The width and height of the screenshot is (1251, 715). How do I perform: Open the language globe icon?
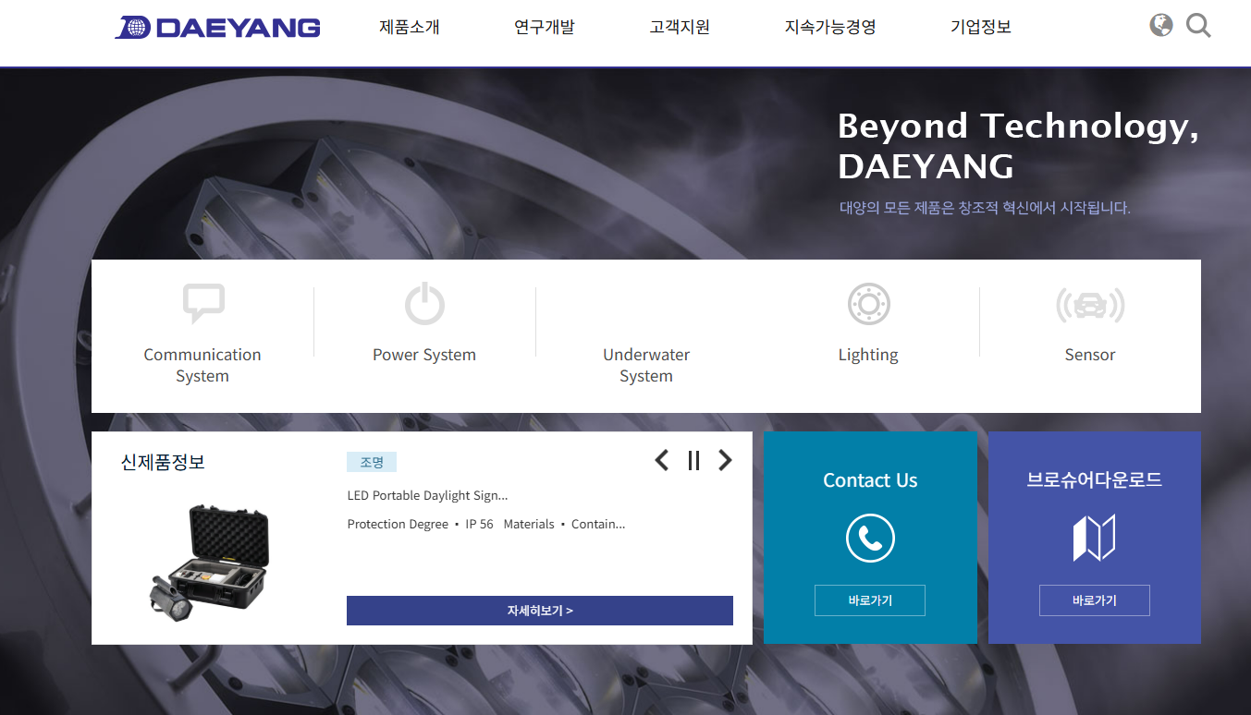(1161, 25)
